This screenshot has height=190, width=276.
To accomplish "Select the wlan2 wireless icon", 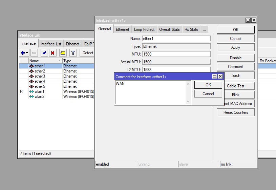I will click(x=31, y=97).
